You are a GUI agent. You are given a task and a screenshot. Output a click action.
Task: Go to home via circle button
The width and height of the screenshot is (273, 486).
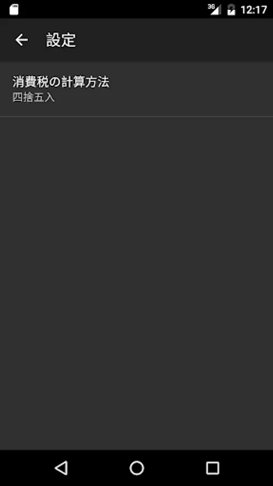pos(136,468)
